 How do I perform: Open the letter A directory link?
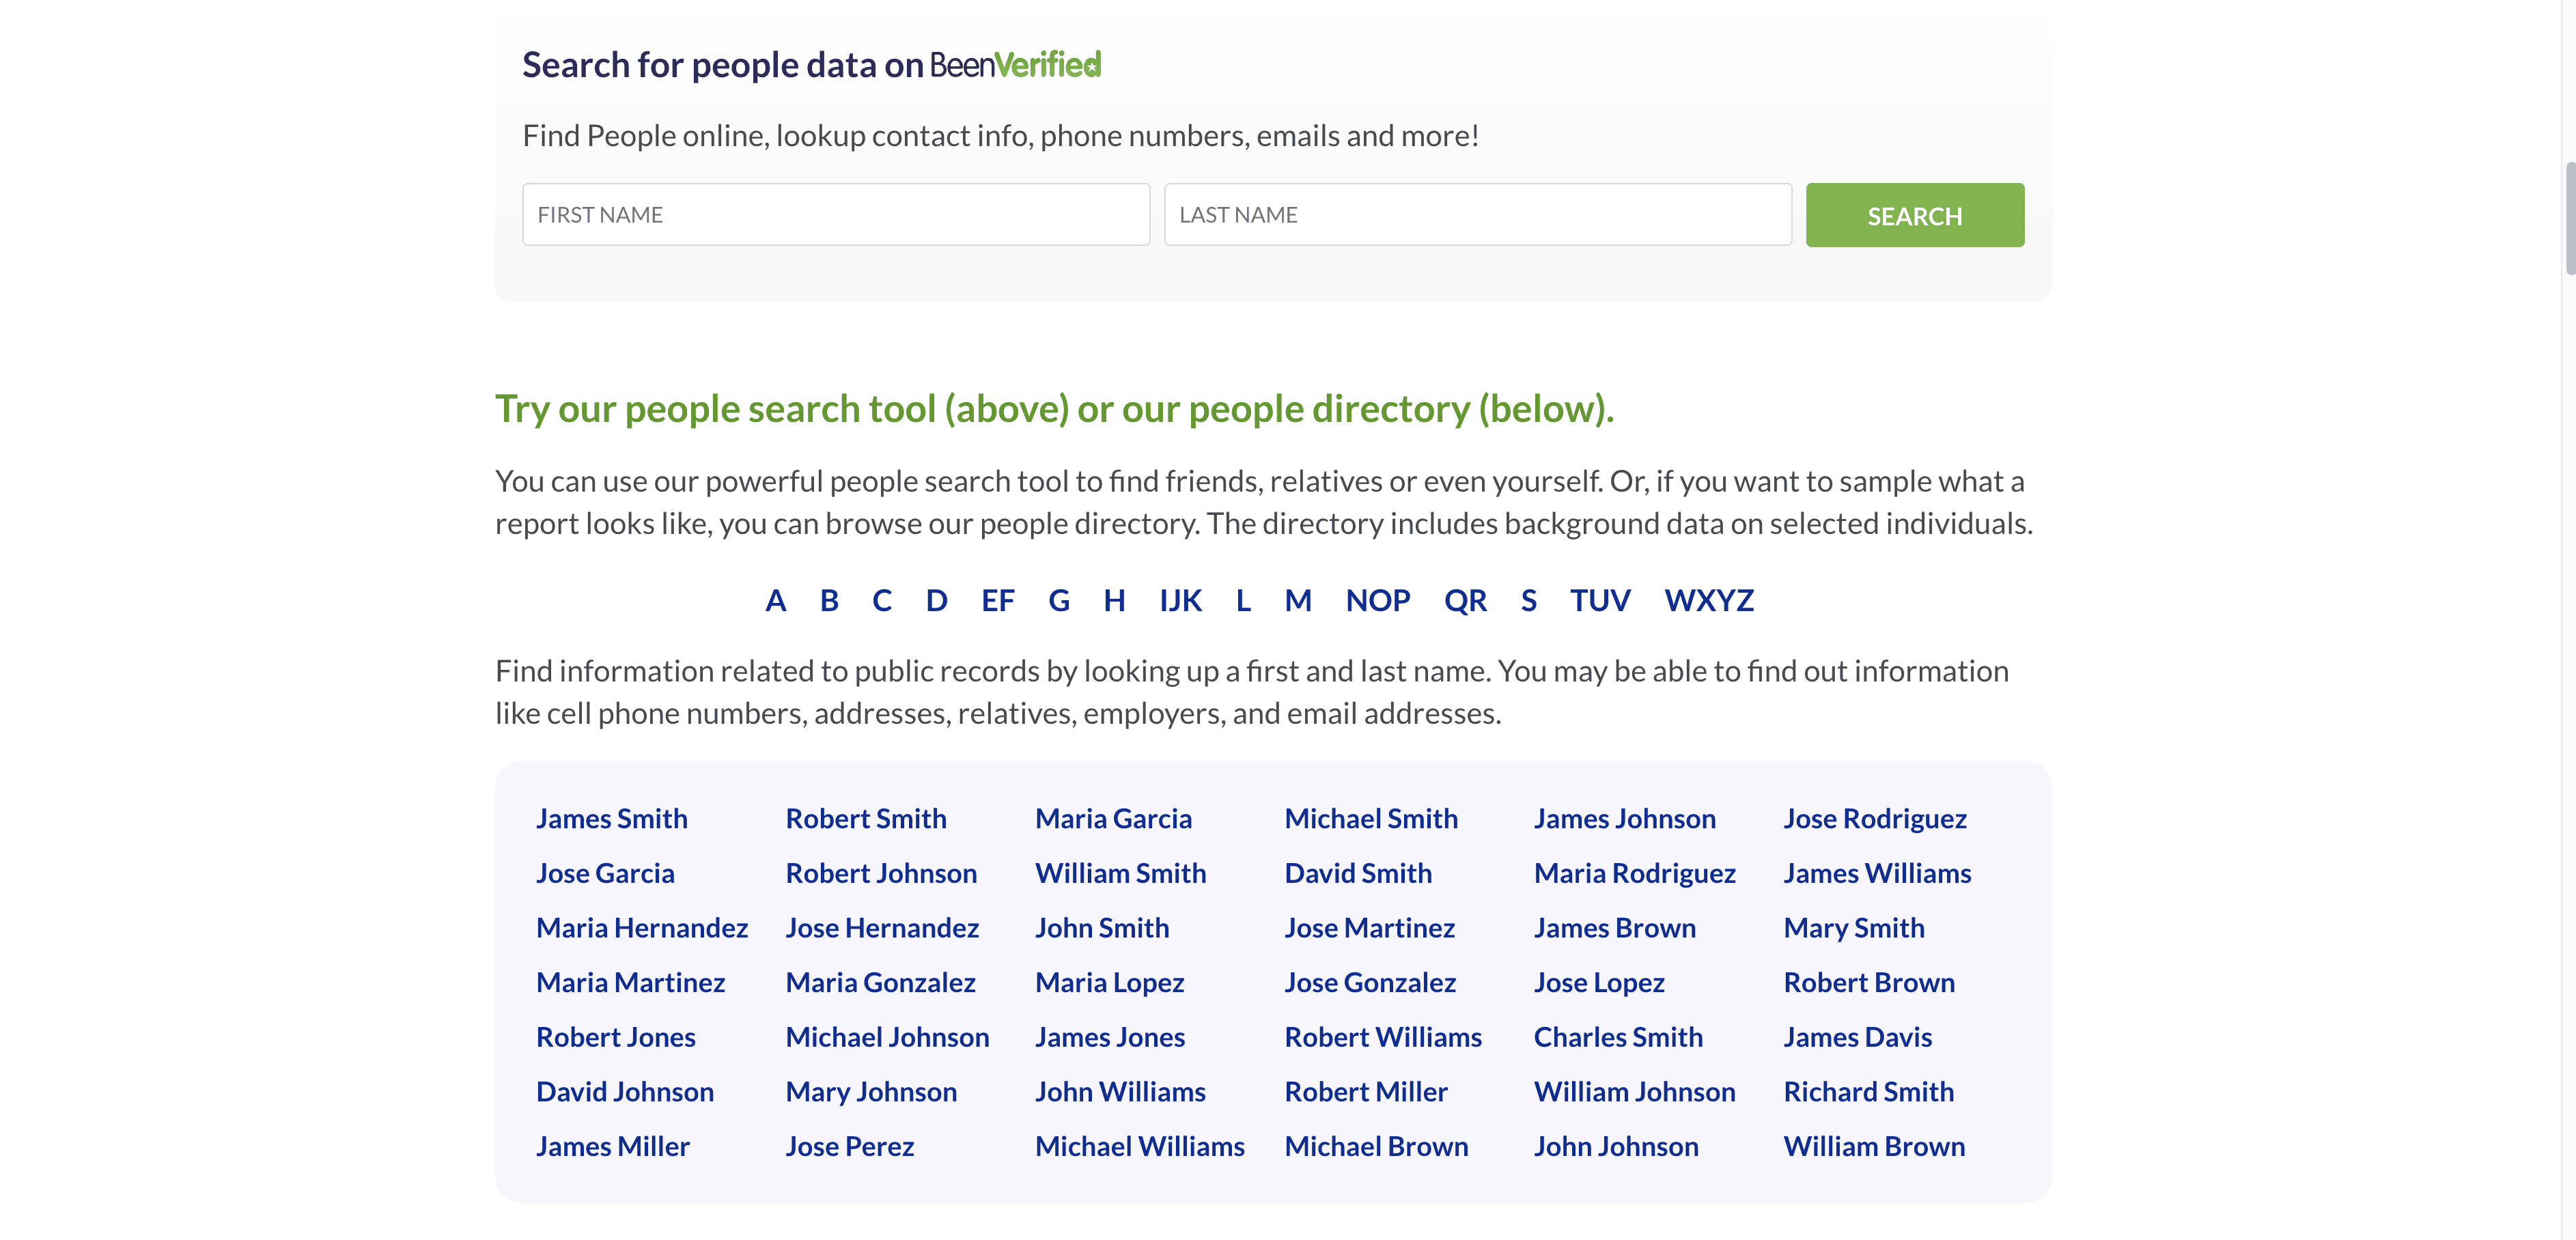[775, 600]
